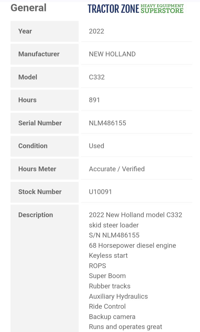
Task: Select the Accurate / Verified value
Action: coord(117,169)
